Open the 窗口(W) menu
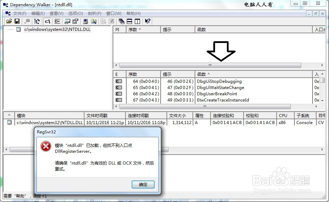 click(x=114, y=14)
